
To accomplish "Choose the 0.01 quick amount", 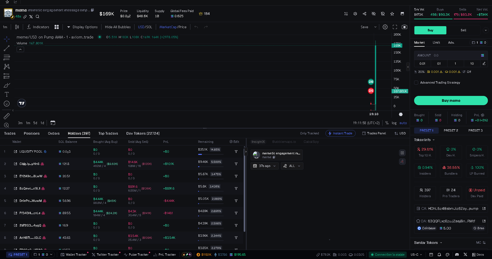I will click(x=422, y=64).
